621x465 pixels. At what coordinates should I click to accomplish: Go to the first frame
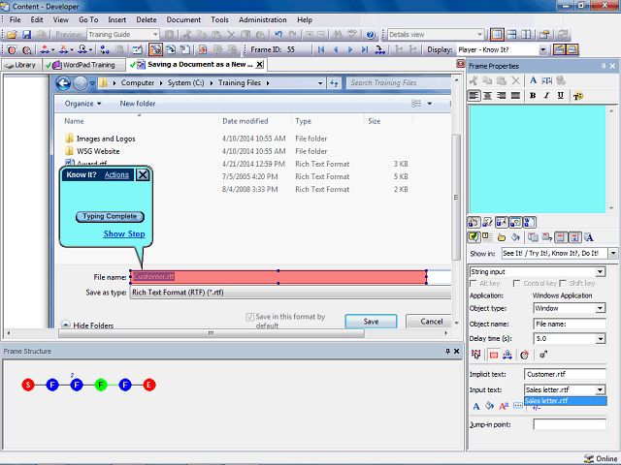point(321,49)
